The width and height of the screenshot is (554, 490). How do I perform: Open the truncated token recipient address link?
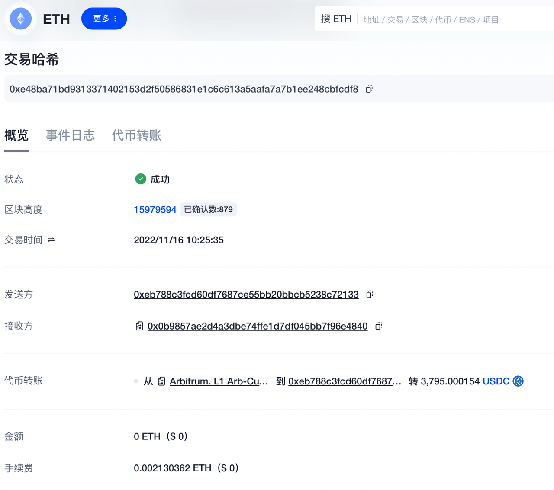(x=345, y=381)
